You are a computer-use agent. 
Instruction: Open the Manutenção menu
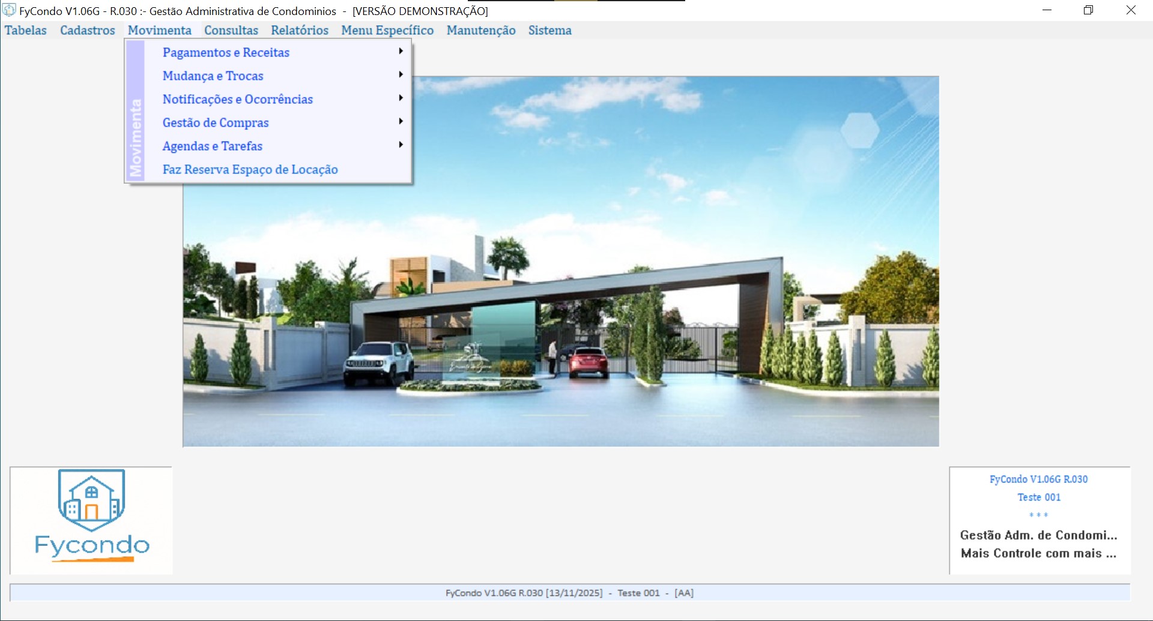click(480, 31)
